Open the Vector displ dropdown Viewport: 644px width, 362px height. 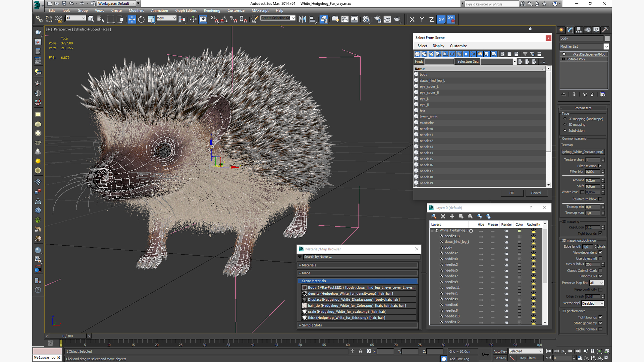tap(593, 303)
